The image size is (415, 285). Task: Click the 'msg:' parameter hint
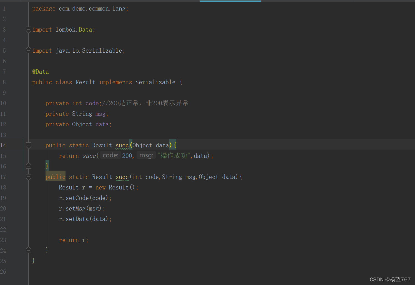pos(146,155)
